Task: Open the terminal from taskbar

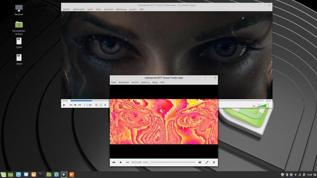Action: coord(41,175)
